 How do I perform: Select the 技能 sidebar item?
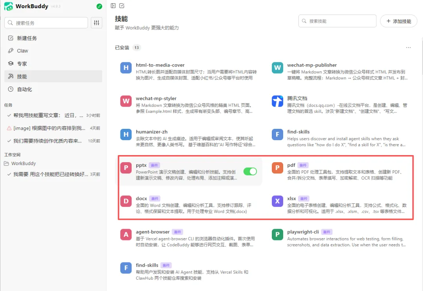(x=53, y=76)
